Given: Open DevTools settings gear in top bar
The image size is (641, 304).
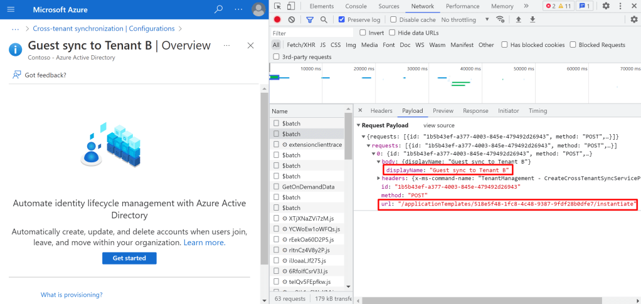Looking at the screenshot, I should 606,6.
